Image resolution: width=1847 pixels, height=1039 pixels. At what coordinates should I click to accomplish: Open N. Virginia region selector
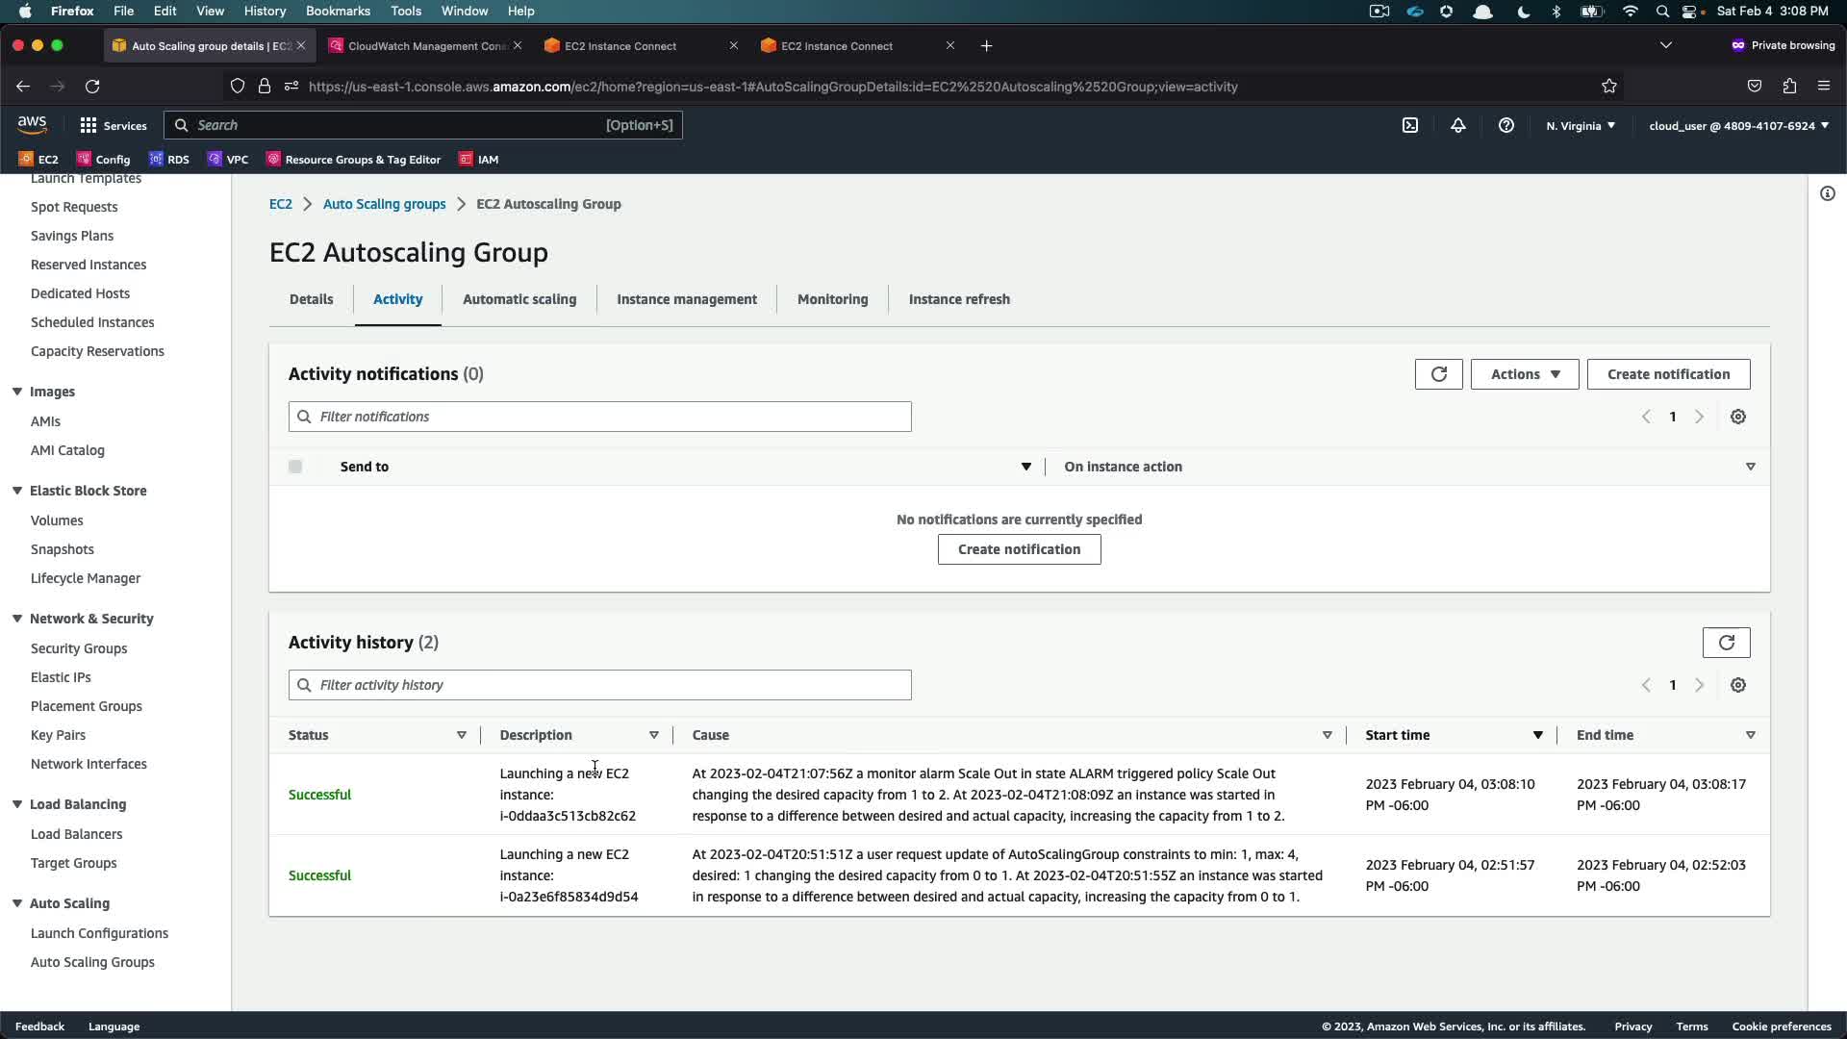(x=1580, y=125)
